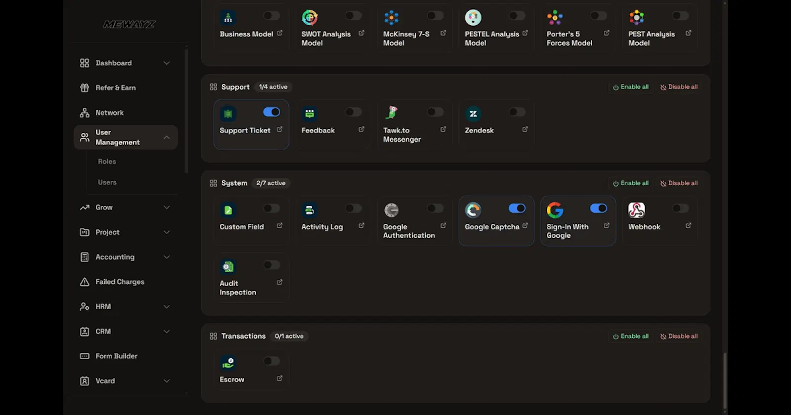Click the PESTEL Analysis Model icon

[x=473, y=18]
